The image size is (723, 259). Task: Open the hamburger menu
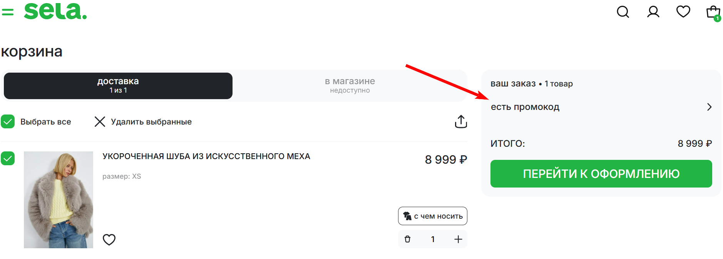(x=8, y=12)
